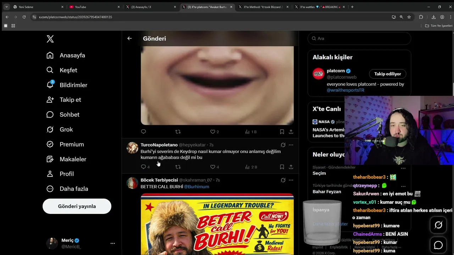Switch to X'te Method tab

click(x=263, y=7)
